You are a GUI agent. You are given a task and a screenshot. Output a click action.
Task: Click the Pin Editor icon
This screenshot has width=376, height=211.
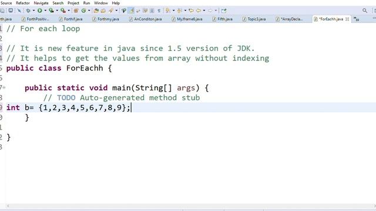[x=224, y=11]
